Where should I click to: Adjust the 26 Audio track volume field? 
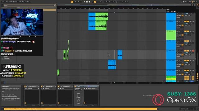click(187, 33)
